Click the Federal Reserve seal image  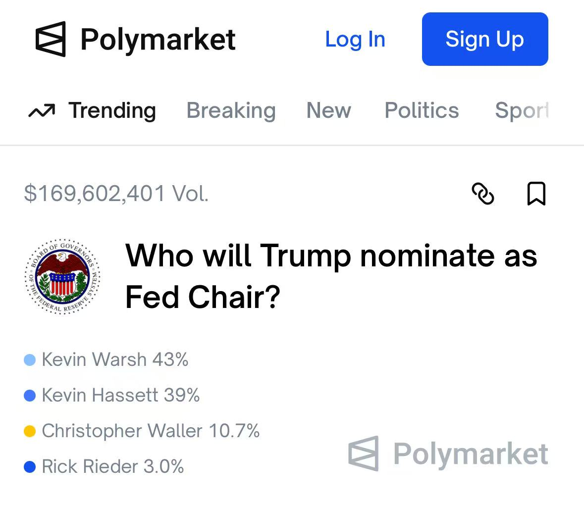(63, 276)
